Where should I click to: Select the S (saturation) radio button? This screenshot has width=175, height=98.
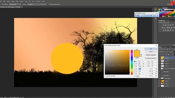tap(135, 64)
